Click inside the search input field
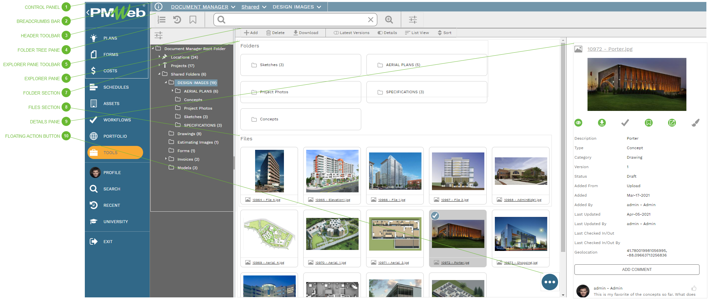 click(295, 20)
